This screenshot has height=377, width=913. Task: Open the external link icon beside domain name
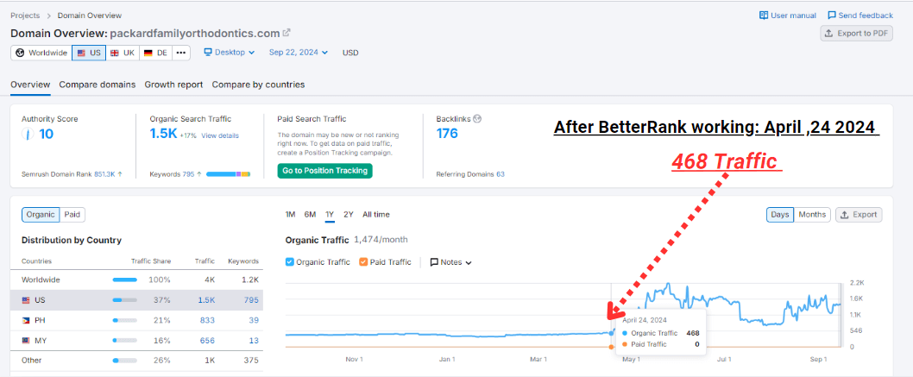tap(286, 33)
